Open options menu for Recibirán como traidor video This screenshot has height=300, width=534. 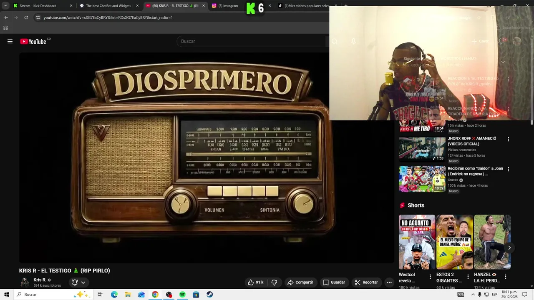click(x=508, y=169)
